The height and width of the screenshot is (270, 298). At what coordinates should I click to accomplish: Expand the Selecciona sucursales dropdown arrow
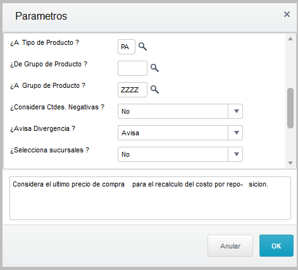[235, 154]
